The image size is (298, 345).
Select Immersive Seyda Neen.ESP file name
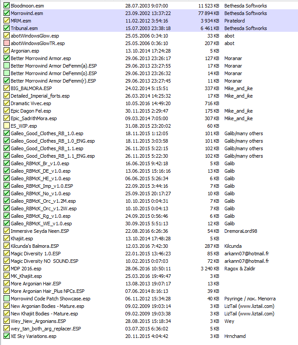point(40,231)
